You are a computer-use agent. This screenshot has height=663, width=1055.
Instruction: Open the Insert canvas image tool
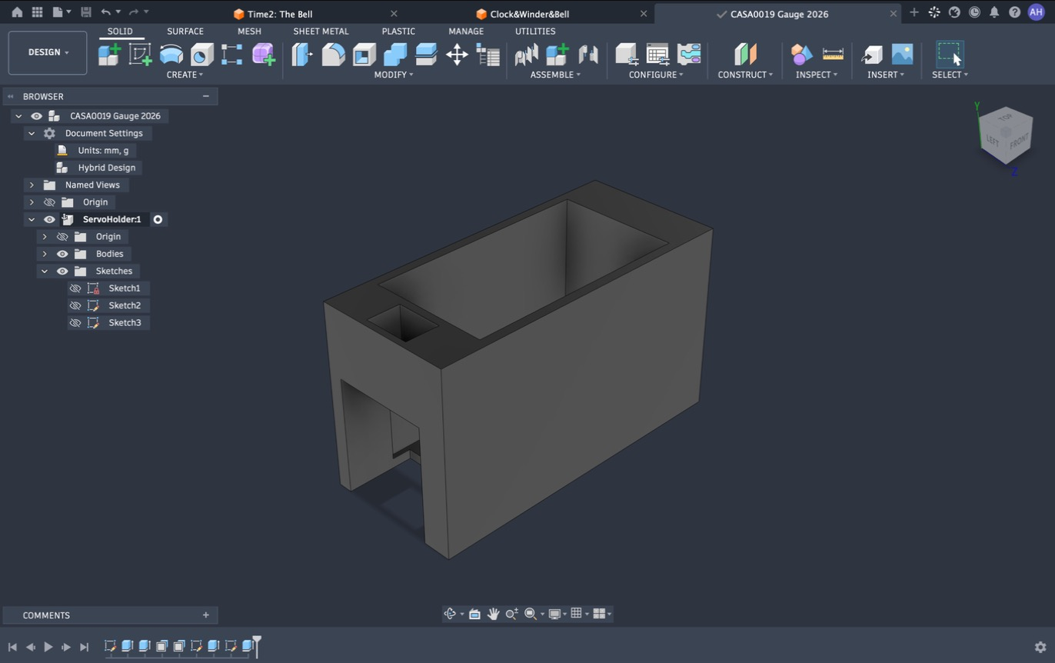pos(902,55)
